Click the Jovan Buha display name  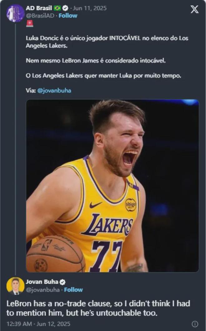click(x=42, y=282)
